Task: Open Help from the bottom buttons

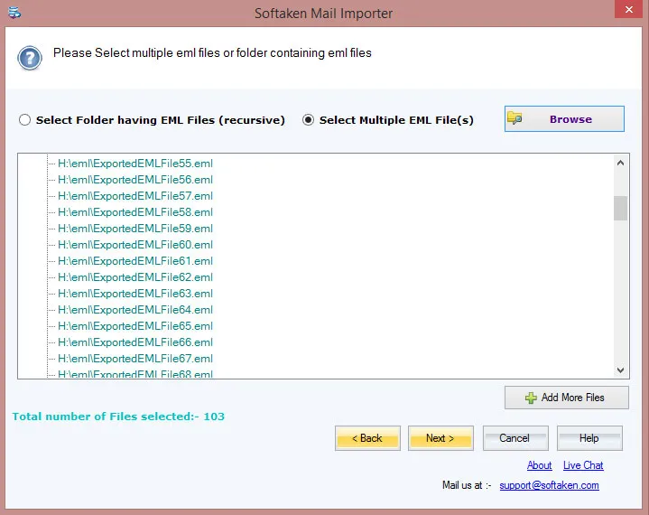Action: (589, 438)
